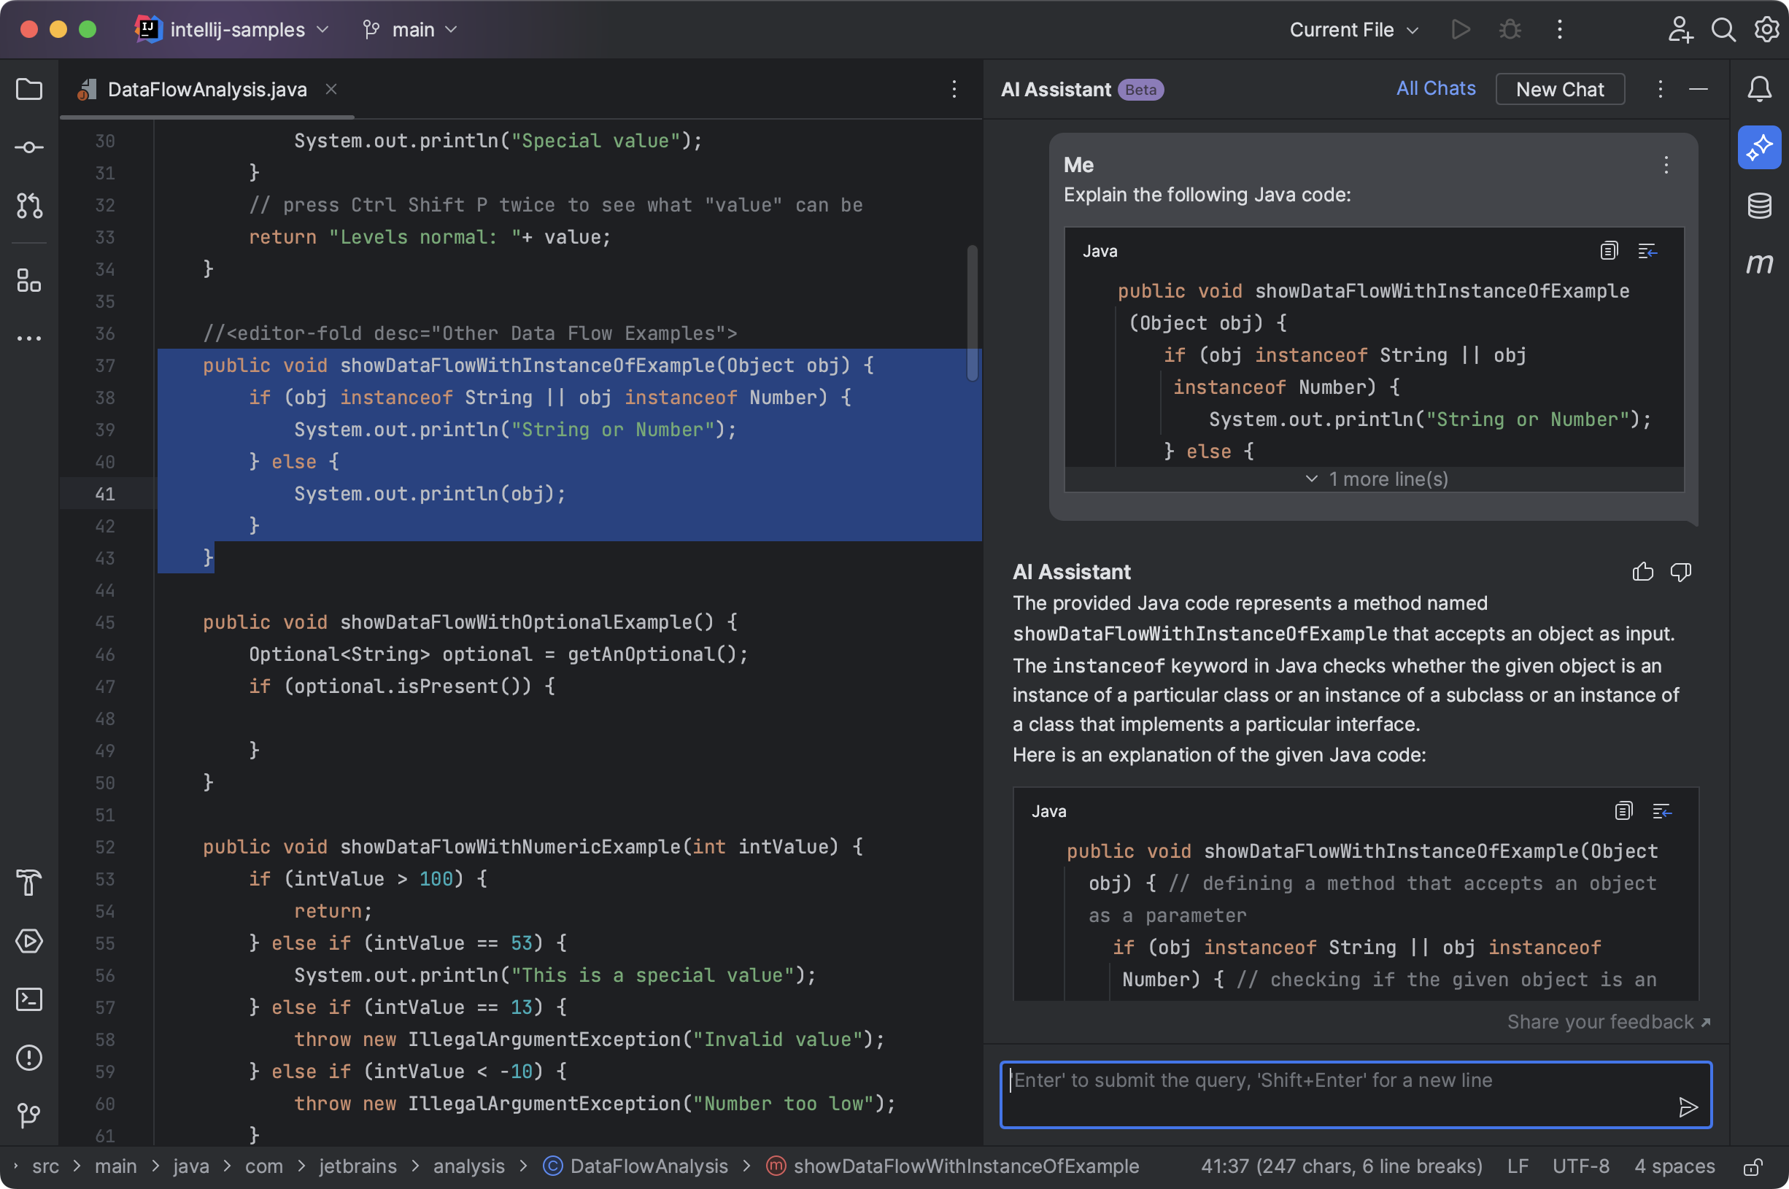Run the current file
1789x1189 pixels.
(1460, 30)
